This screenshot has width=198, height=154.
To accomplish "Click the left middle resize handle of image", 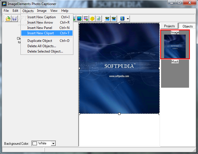I will 79,68.
